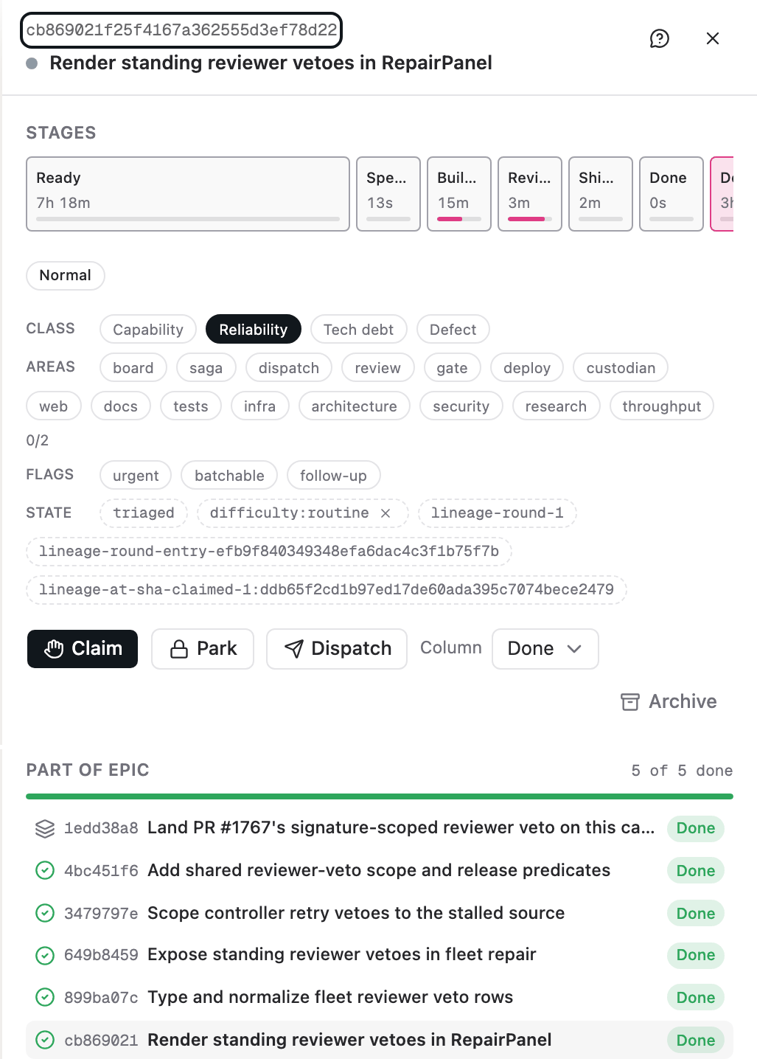
Task: Close the task detail panel
Action: click(712, 38)
